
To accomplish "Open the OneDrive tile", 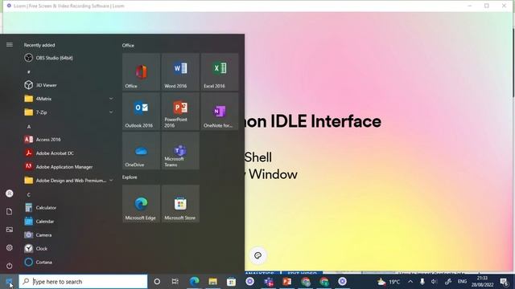I will (142, 151).
